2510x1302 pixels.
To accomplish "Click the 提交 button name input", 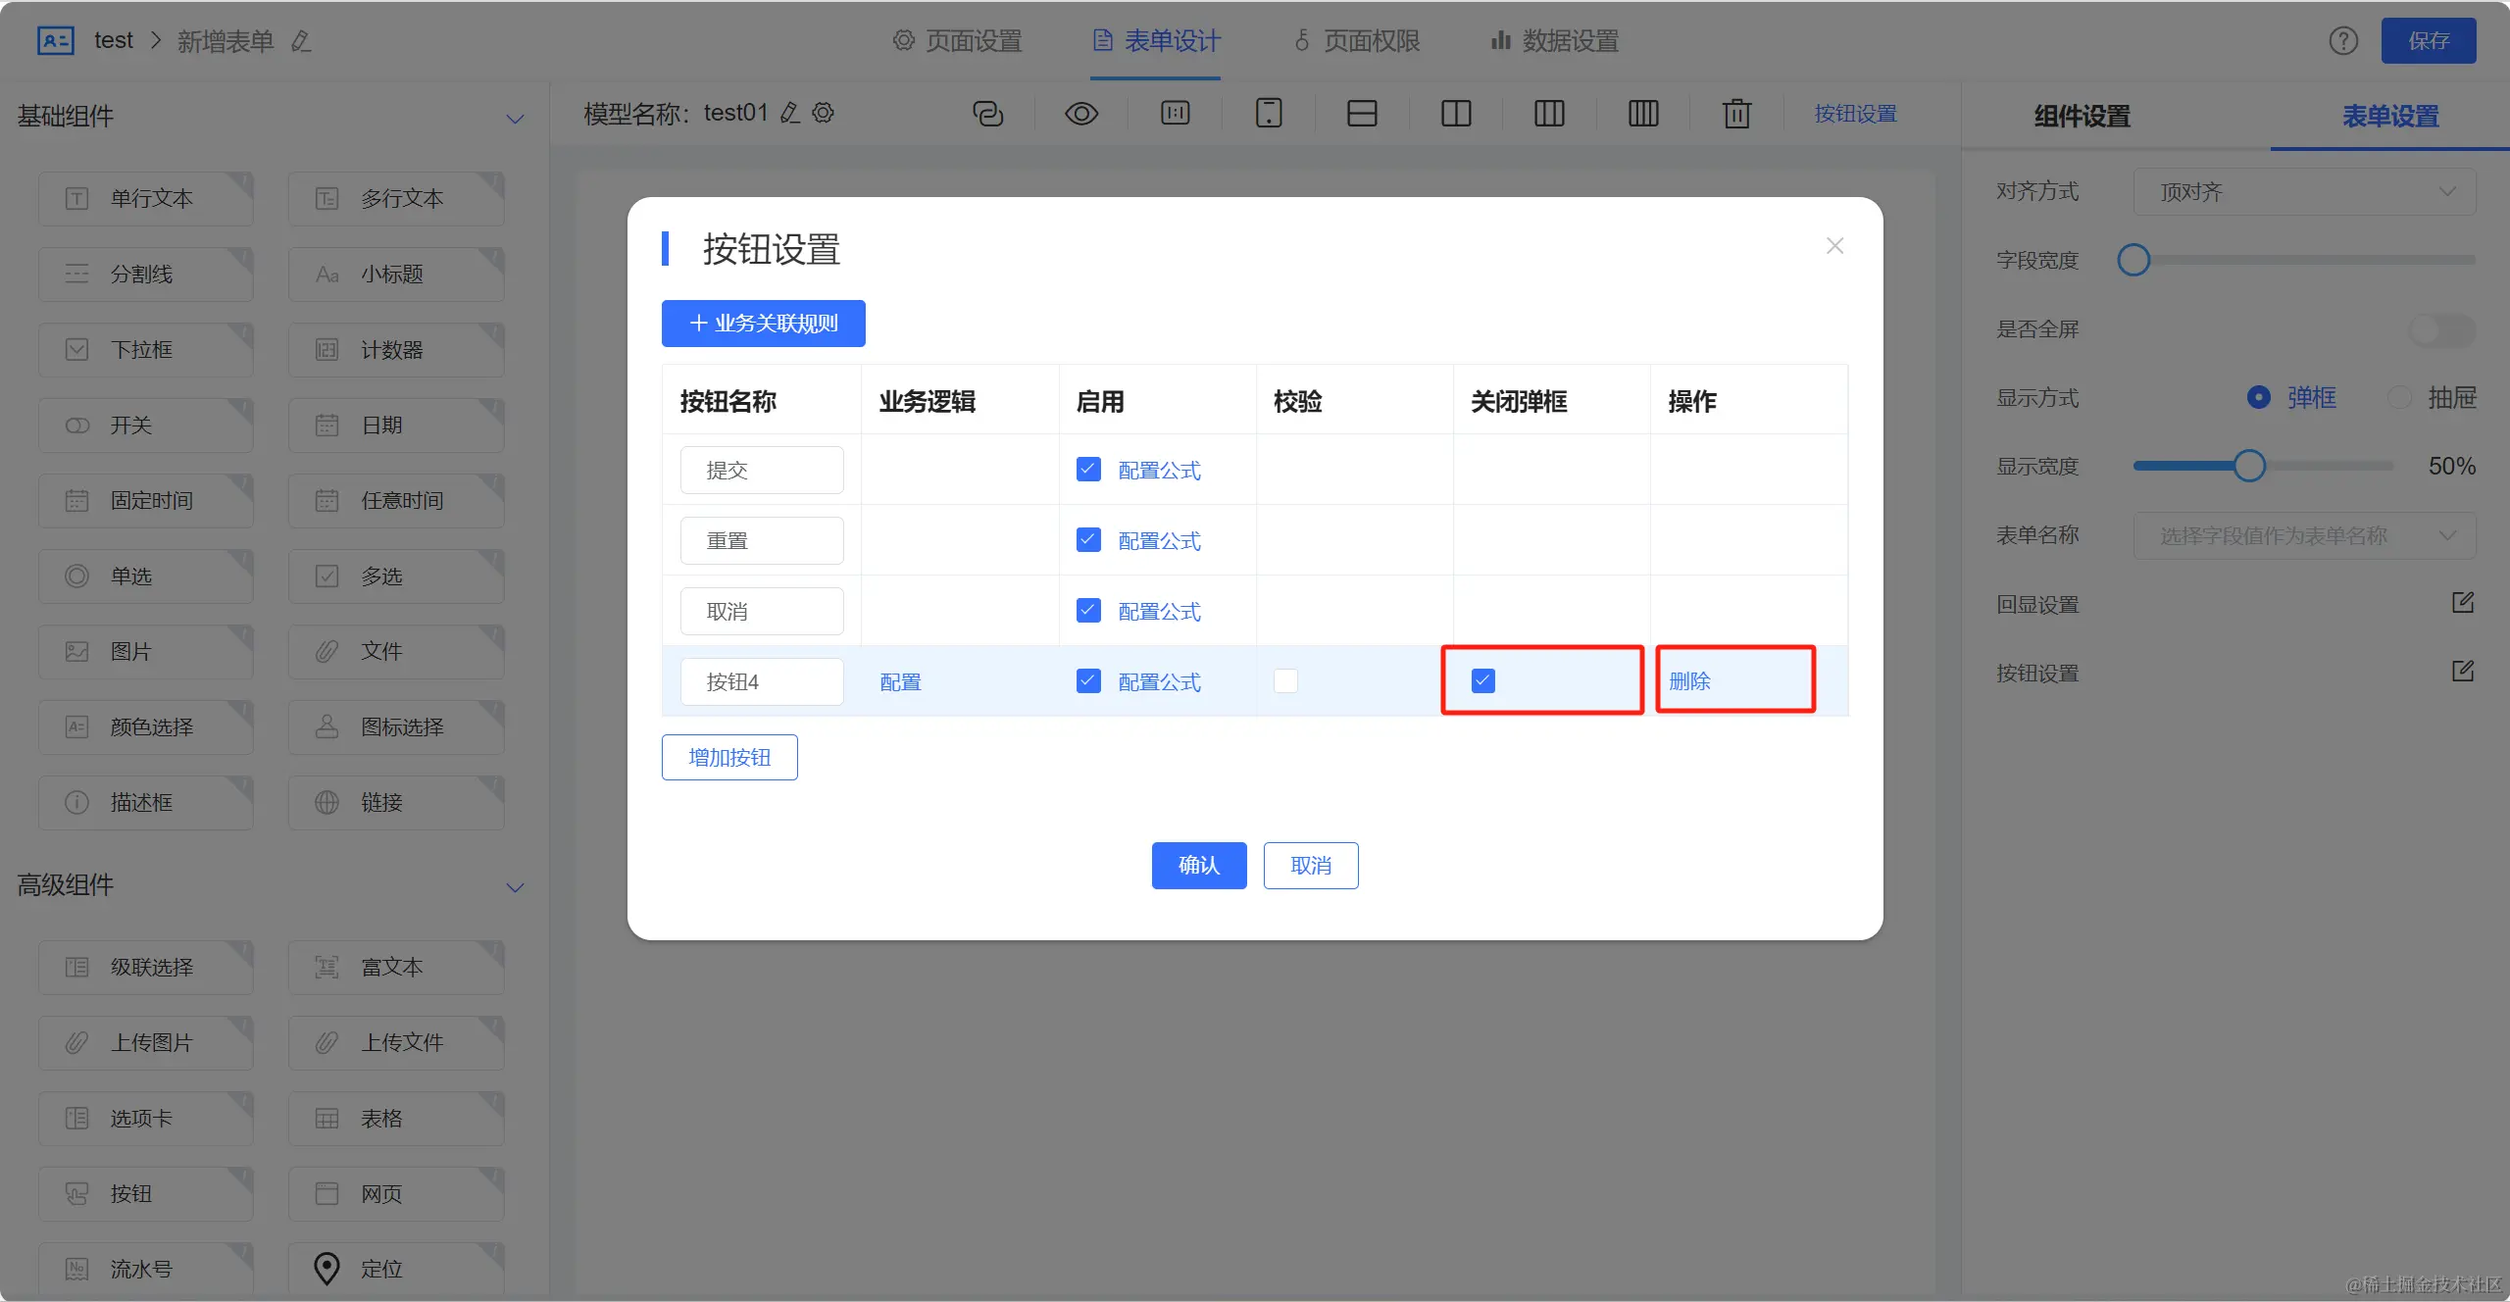I will tap(762, 471).
